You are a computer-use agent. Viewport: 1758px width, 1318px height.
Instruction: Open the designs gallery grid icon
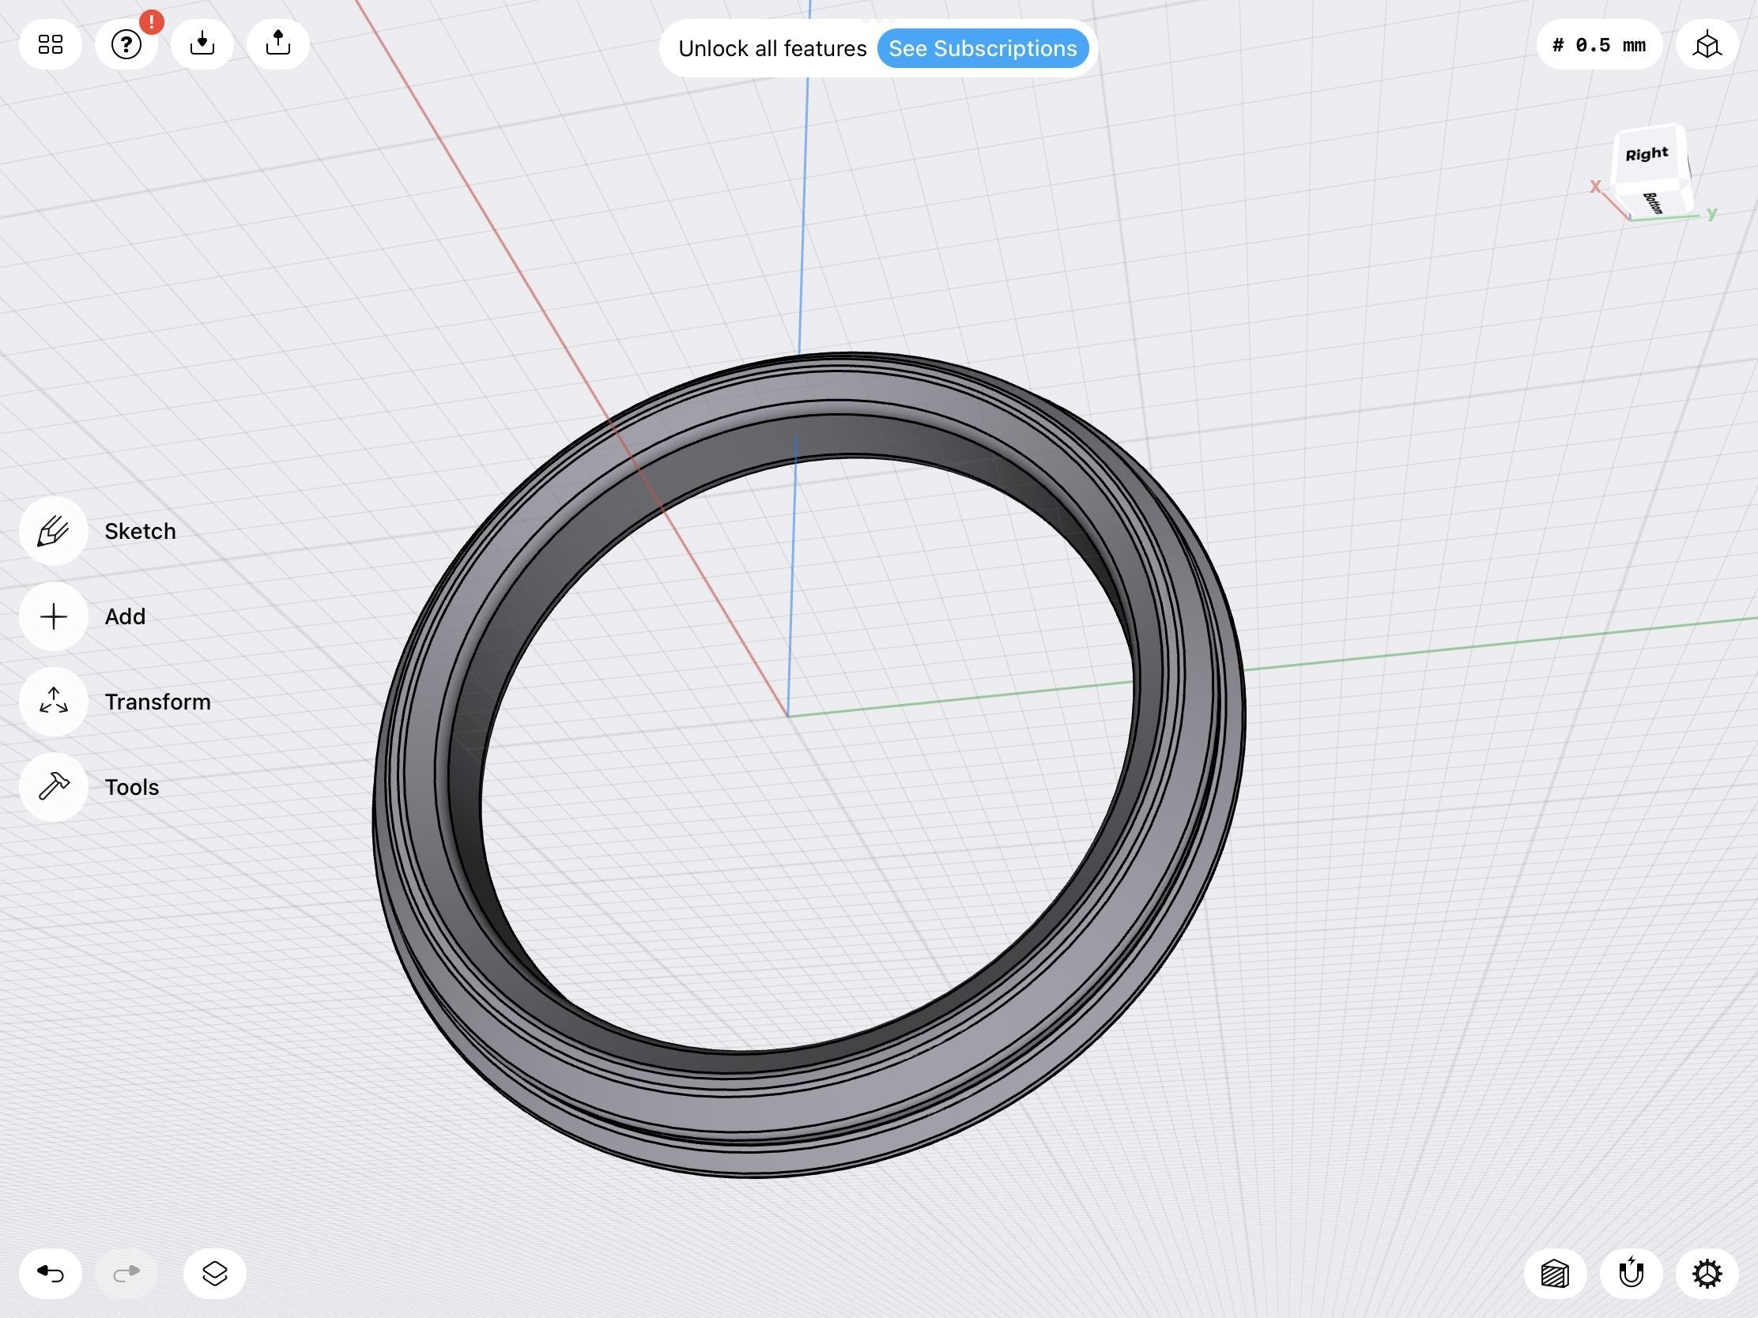tap(51, 44)
